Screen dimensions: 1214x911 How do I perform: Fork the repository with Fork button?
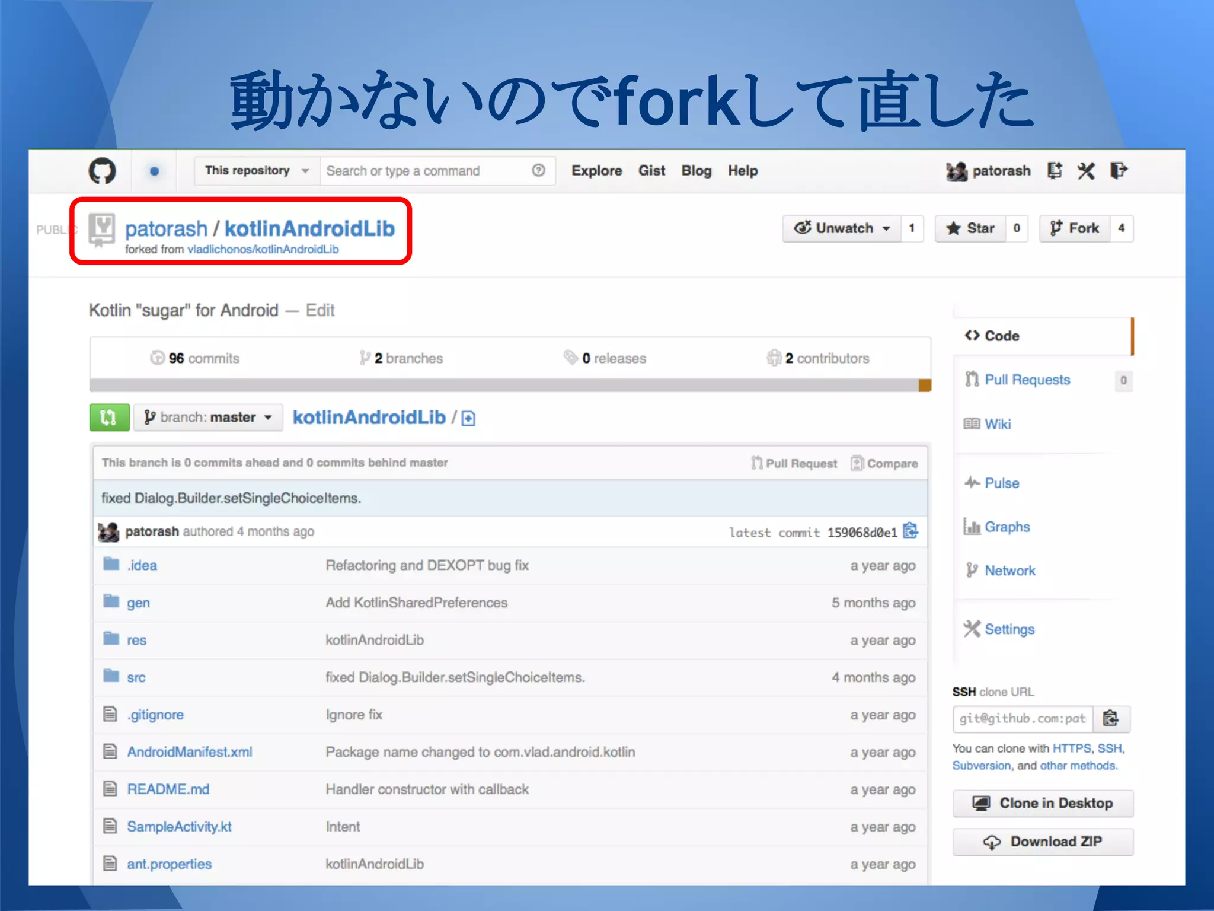(x=1075, y=228)
